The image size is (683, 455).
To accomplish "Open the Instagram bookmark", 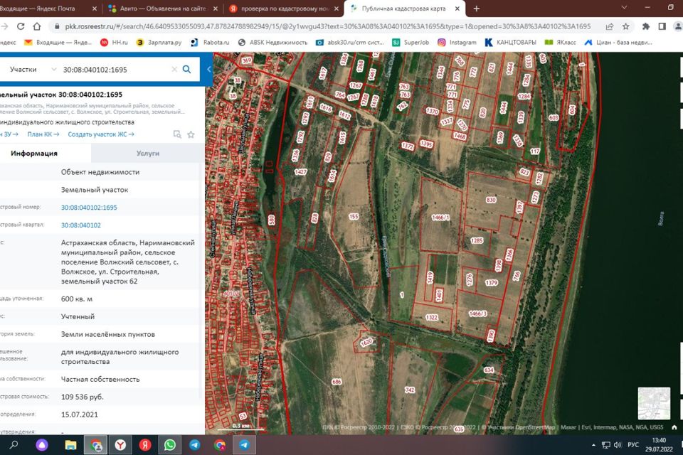I will pyautogui.click(x=457, y=42).
